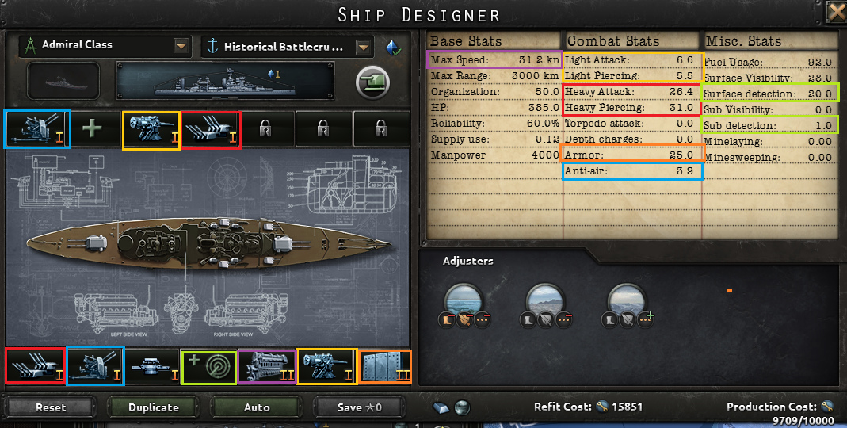This screenshot has height=428, width=847.
Task: Click the Reset button
Action: coord(51,407)
